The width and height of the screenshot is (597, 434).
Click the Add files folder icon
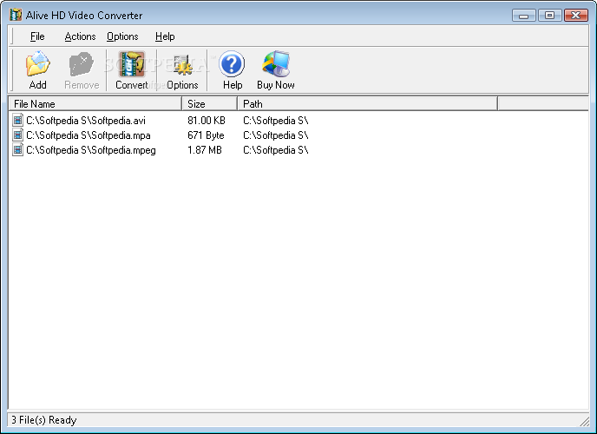click(37, 64)
